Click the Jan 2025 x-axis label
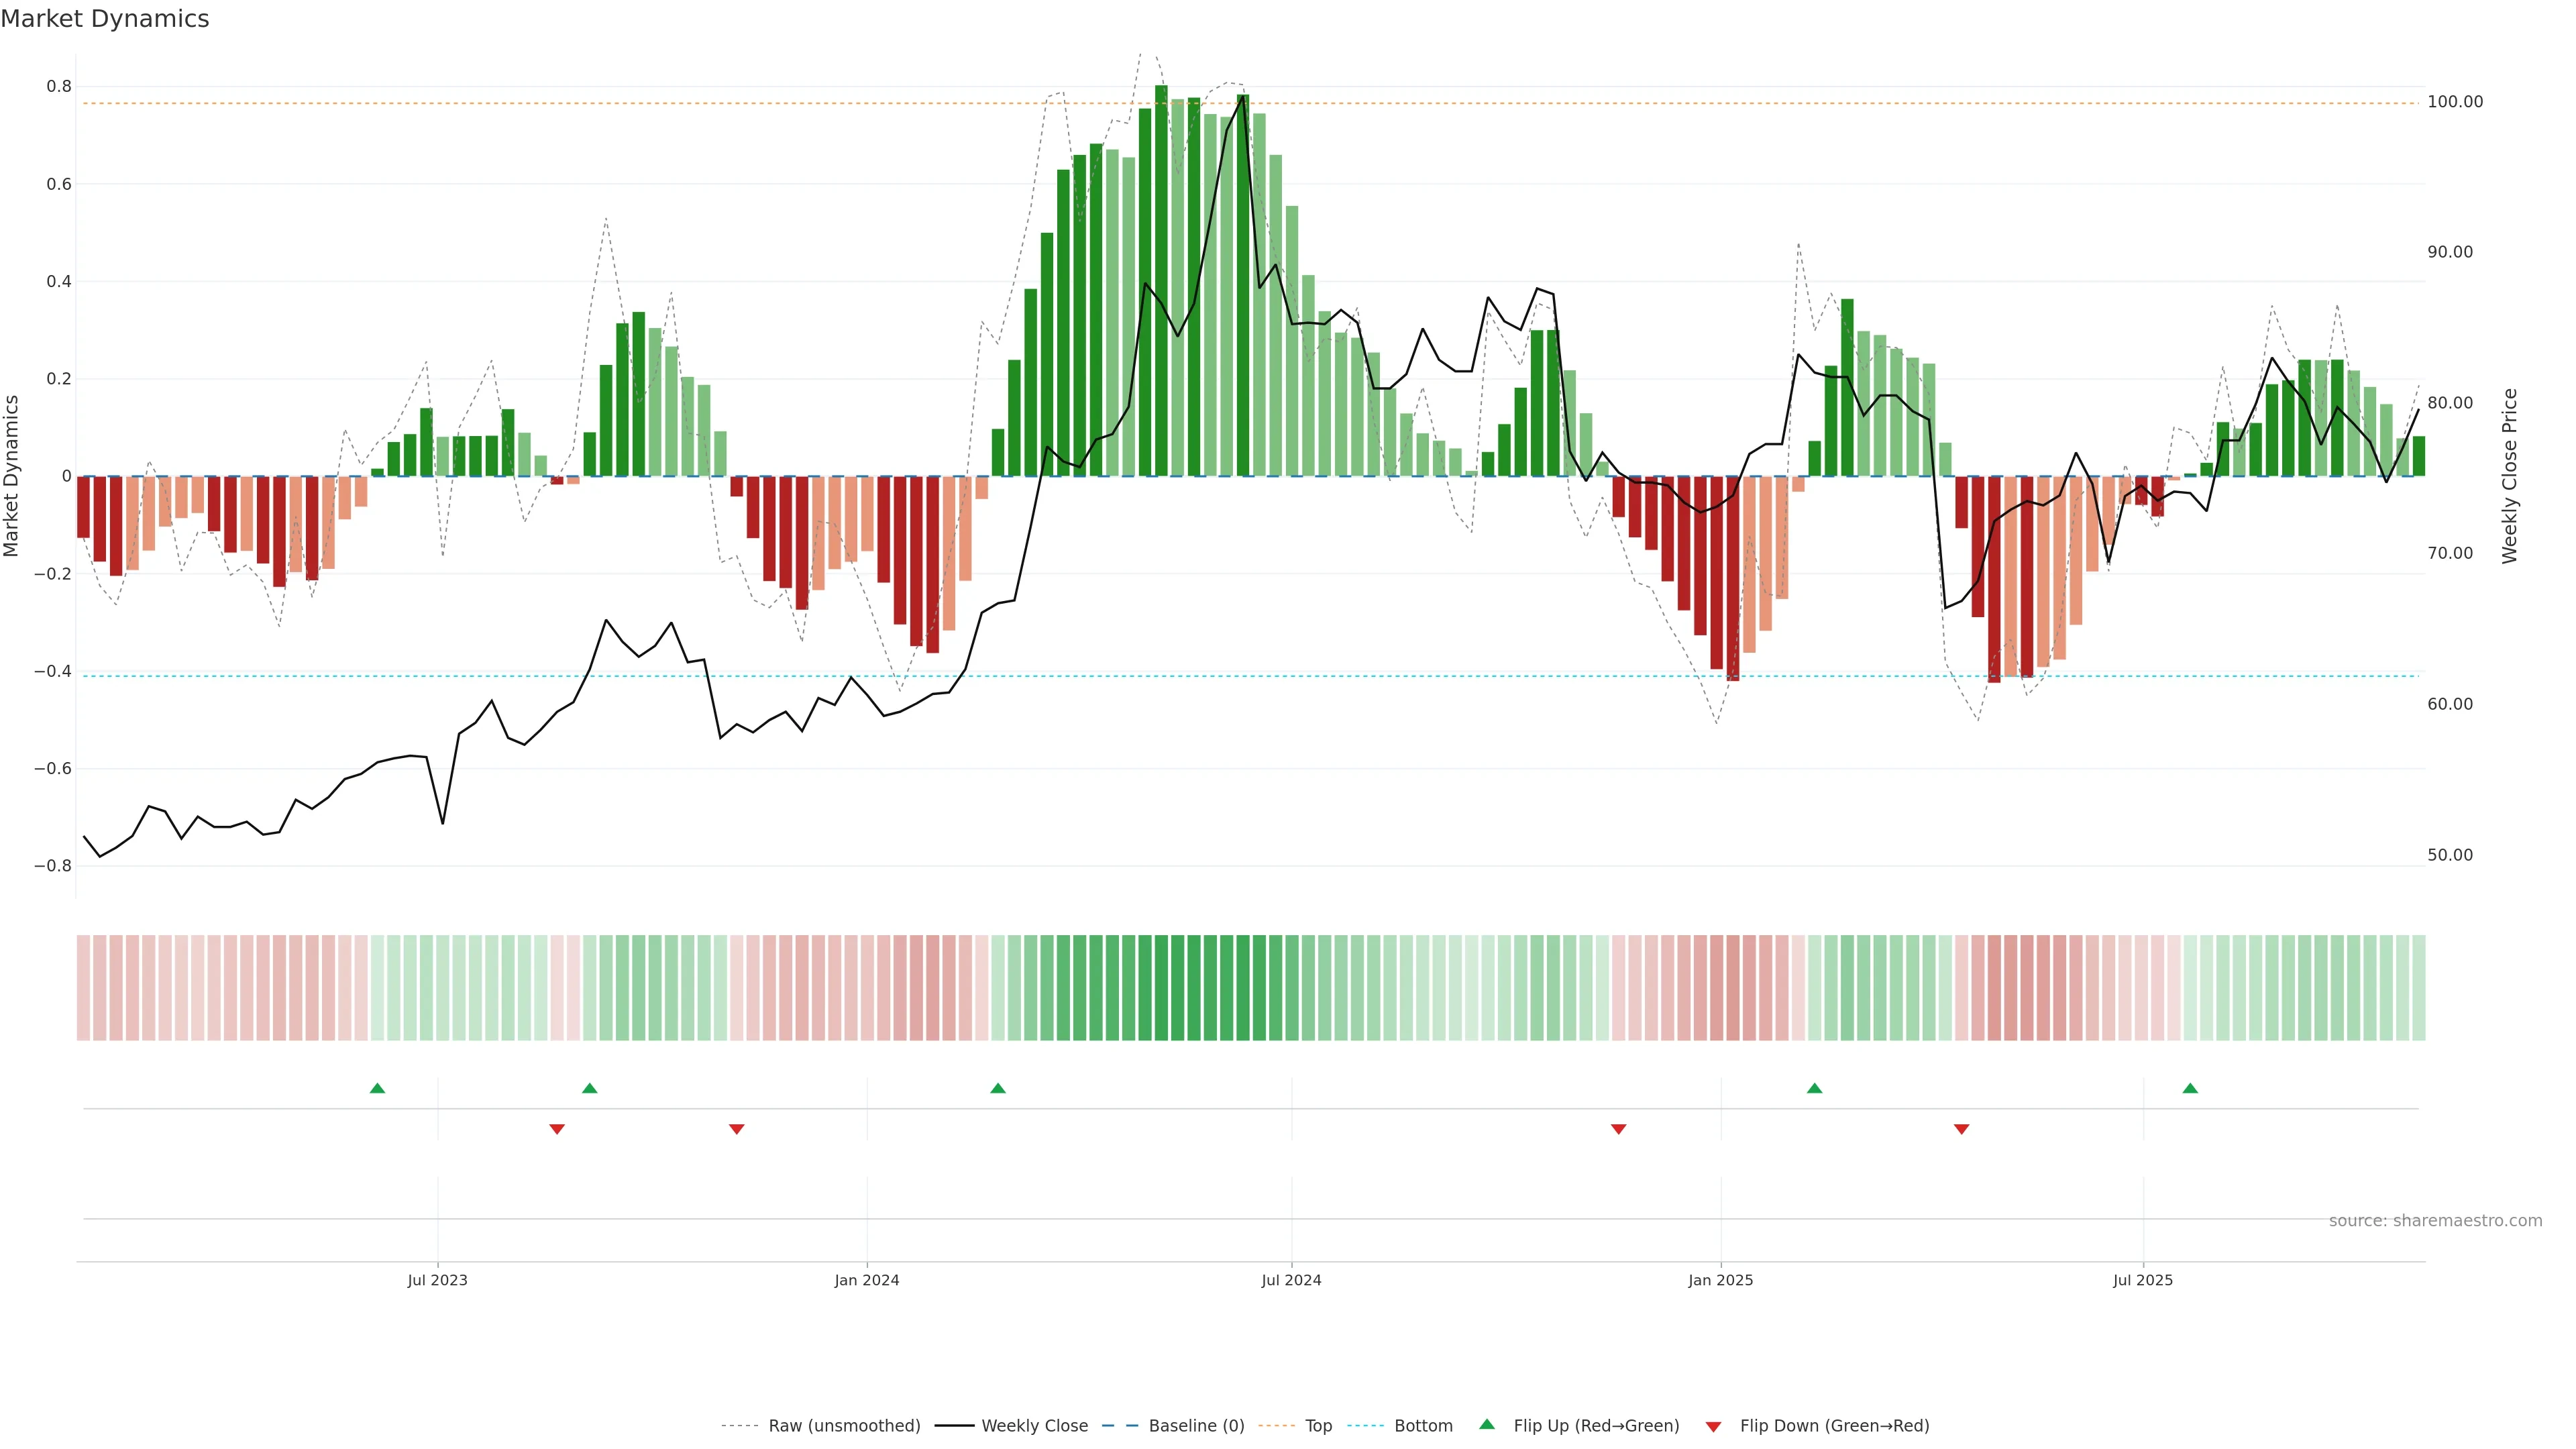The width and height of the screenshot is (2576, 1449). click(x=1720, y=1280)
